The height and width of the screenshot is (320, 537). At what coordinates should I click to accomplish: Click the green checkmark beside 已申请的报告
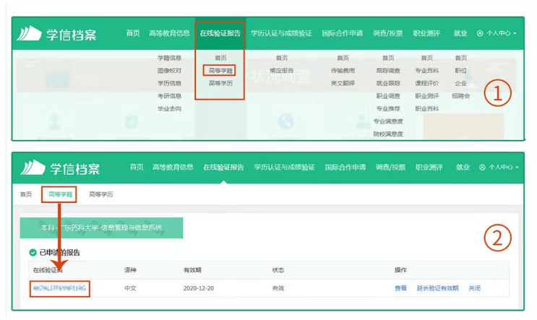tap(33, 253)
